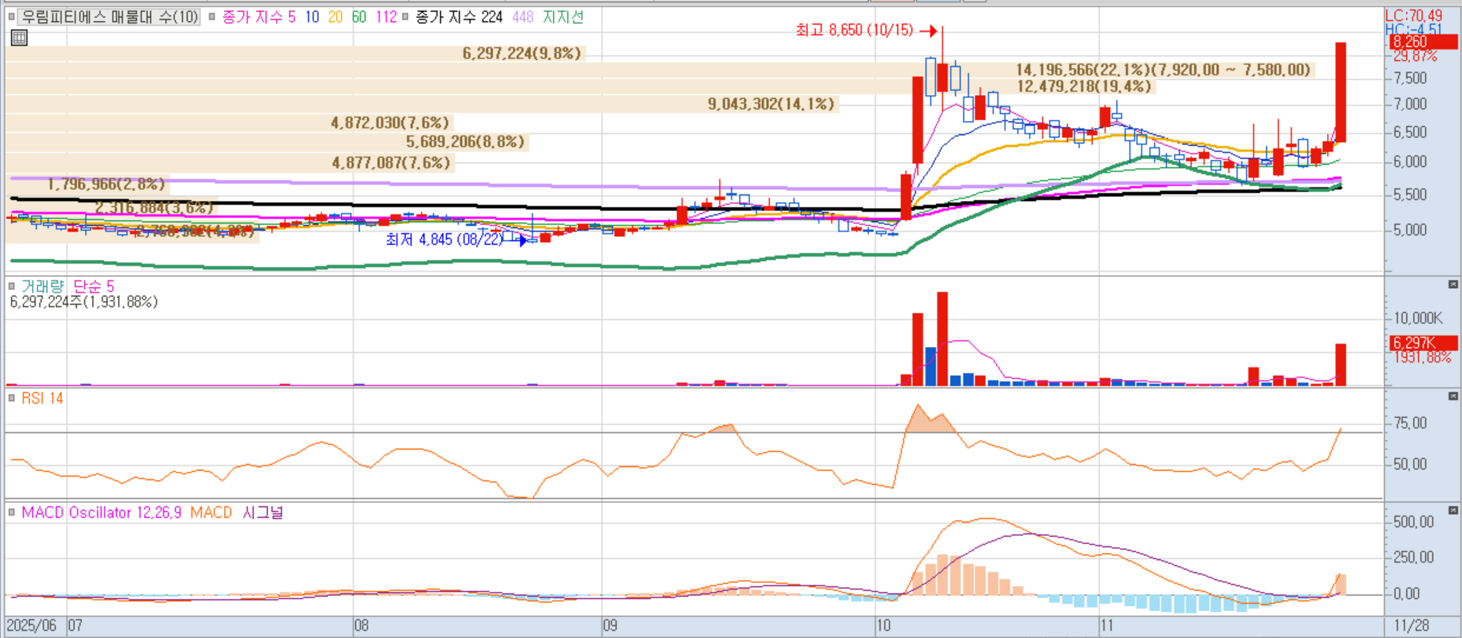Toggle square marker before 우림피티에스 매물대
The width and height of the screenshot is (1462, 638).
[x=11, y=16]
